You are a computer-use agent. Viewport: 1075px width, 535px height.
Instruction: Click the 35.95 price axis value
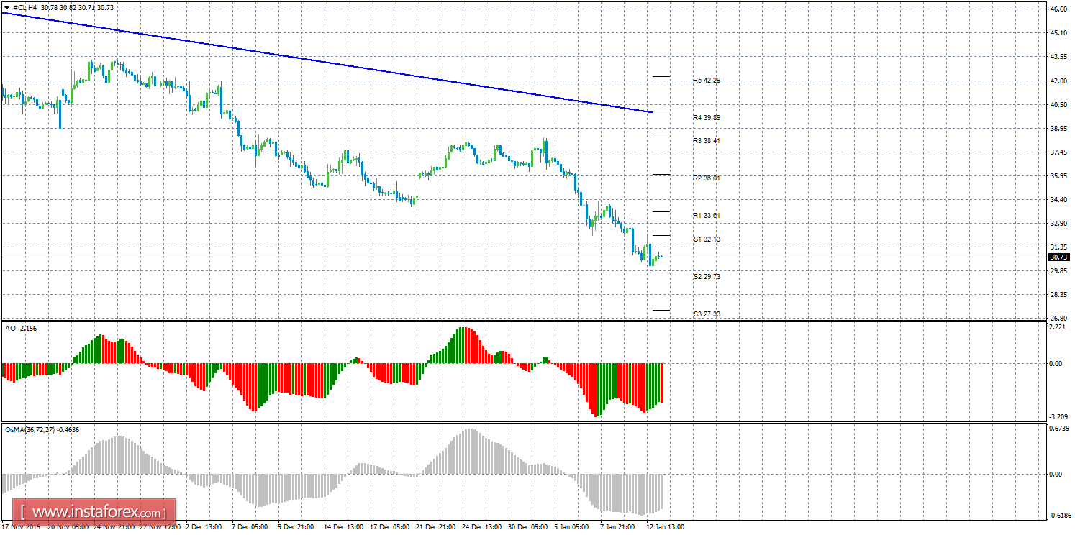pos(1058,176)
